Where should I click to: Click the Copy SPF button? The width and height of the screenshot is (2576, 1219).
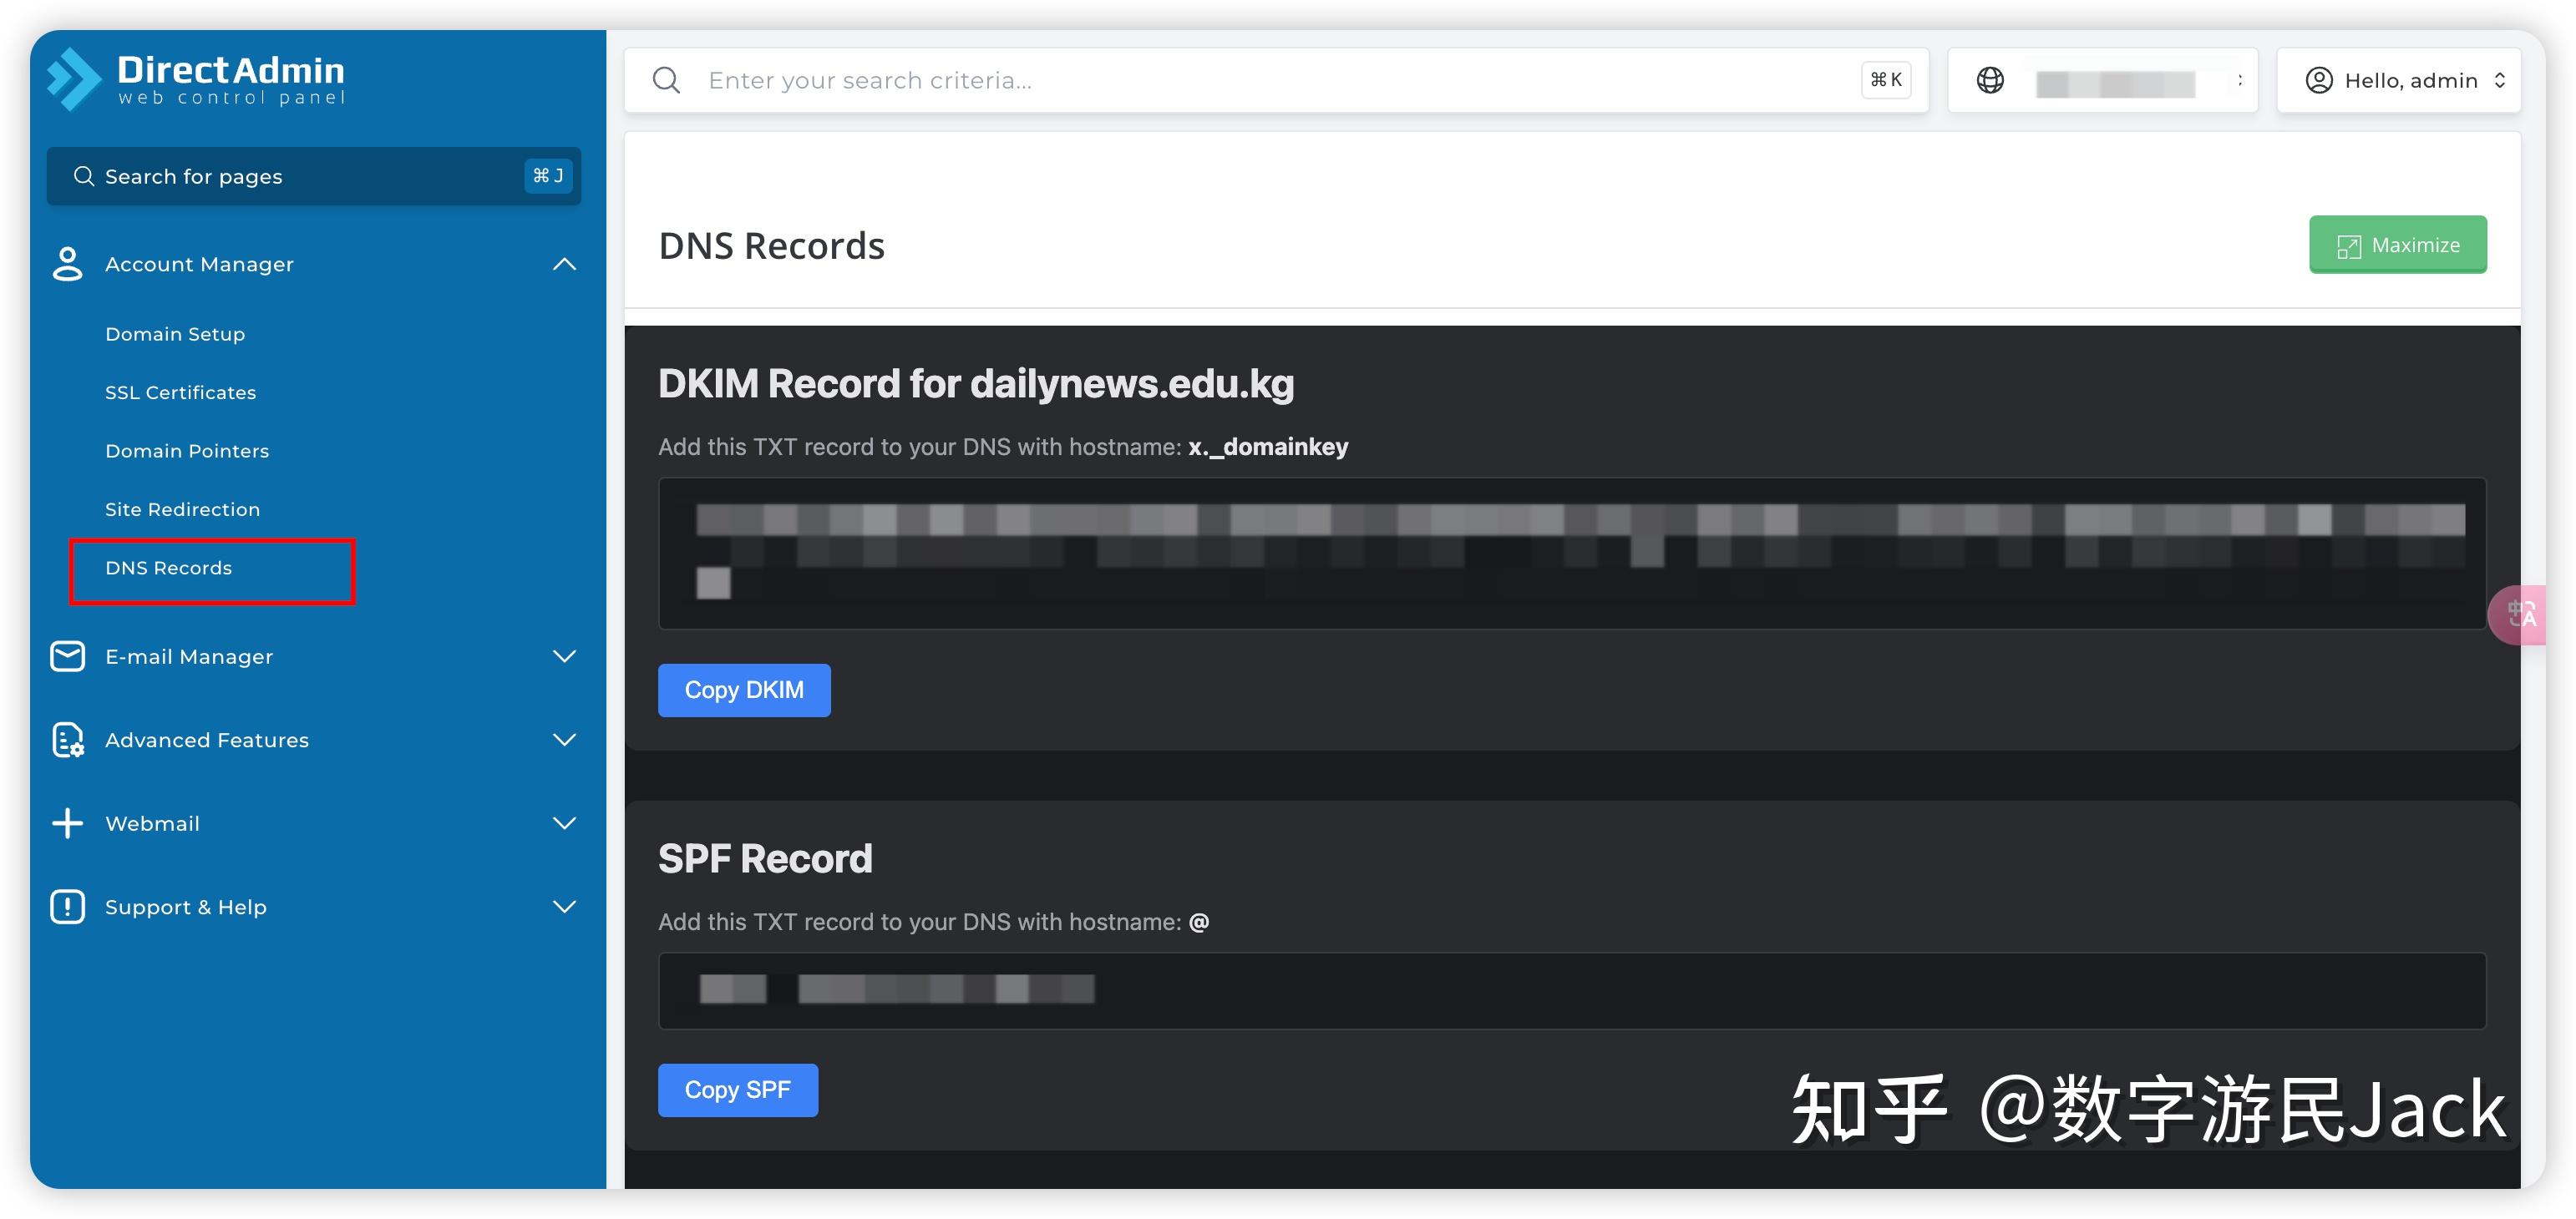pyautogui.click(x=738, y=1089)
